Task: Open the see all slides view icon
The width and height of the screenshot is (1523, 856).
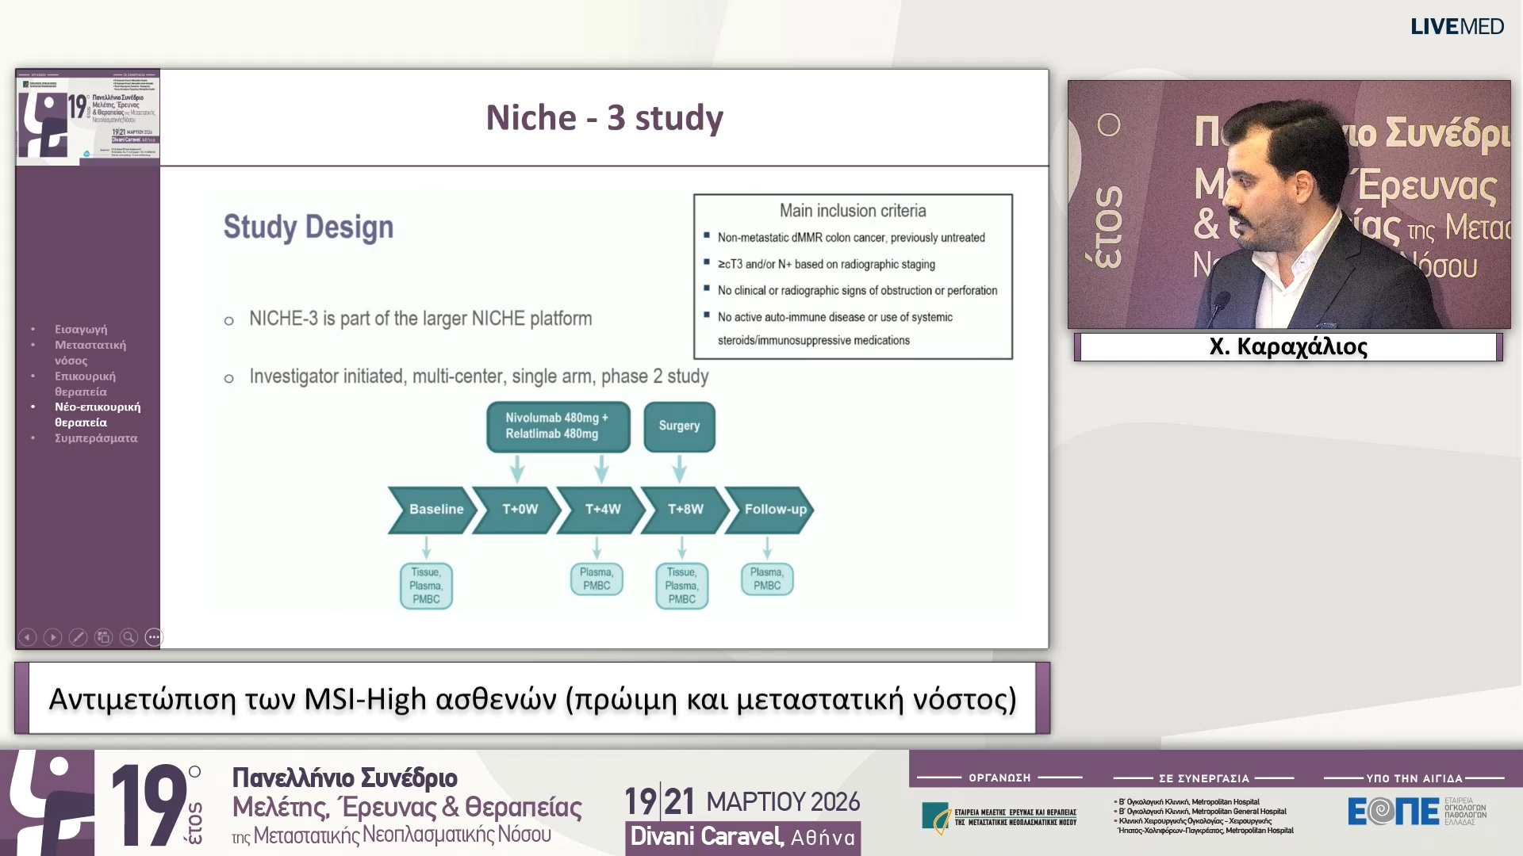Action: pyautogui.click(x=103, y=637)
